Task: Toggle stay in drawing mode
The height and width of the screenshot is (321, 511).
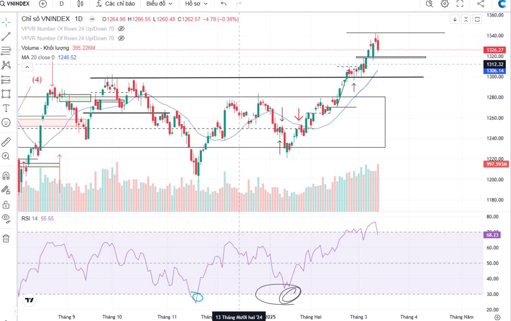Action: 6,190
